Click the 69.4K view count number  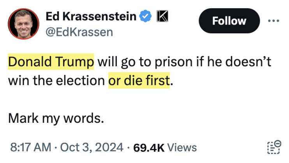[149, 147]
